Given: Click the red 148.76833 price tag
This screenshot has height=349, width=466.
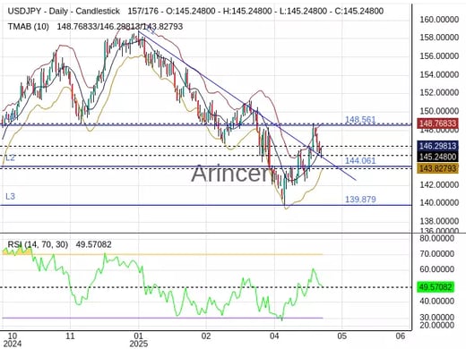Looking at the screenshot, I should point(437,123).
